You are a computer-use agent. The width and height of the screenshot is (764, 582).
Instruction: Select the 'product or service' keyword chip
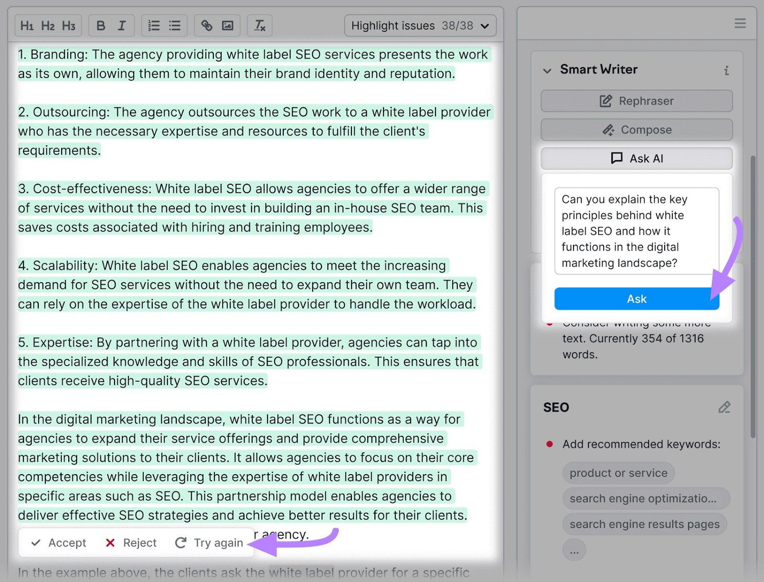click(x=618, y=473)
